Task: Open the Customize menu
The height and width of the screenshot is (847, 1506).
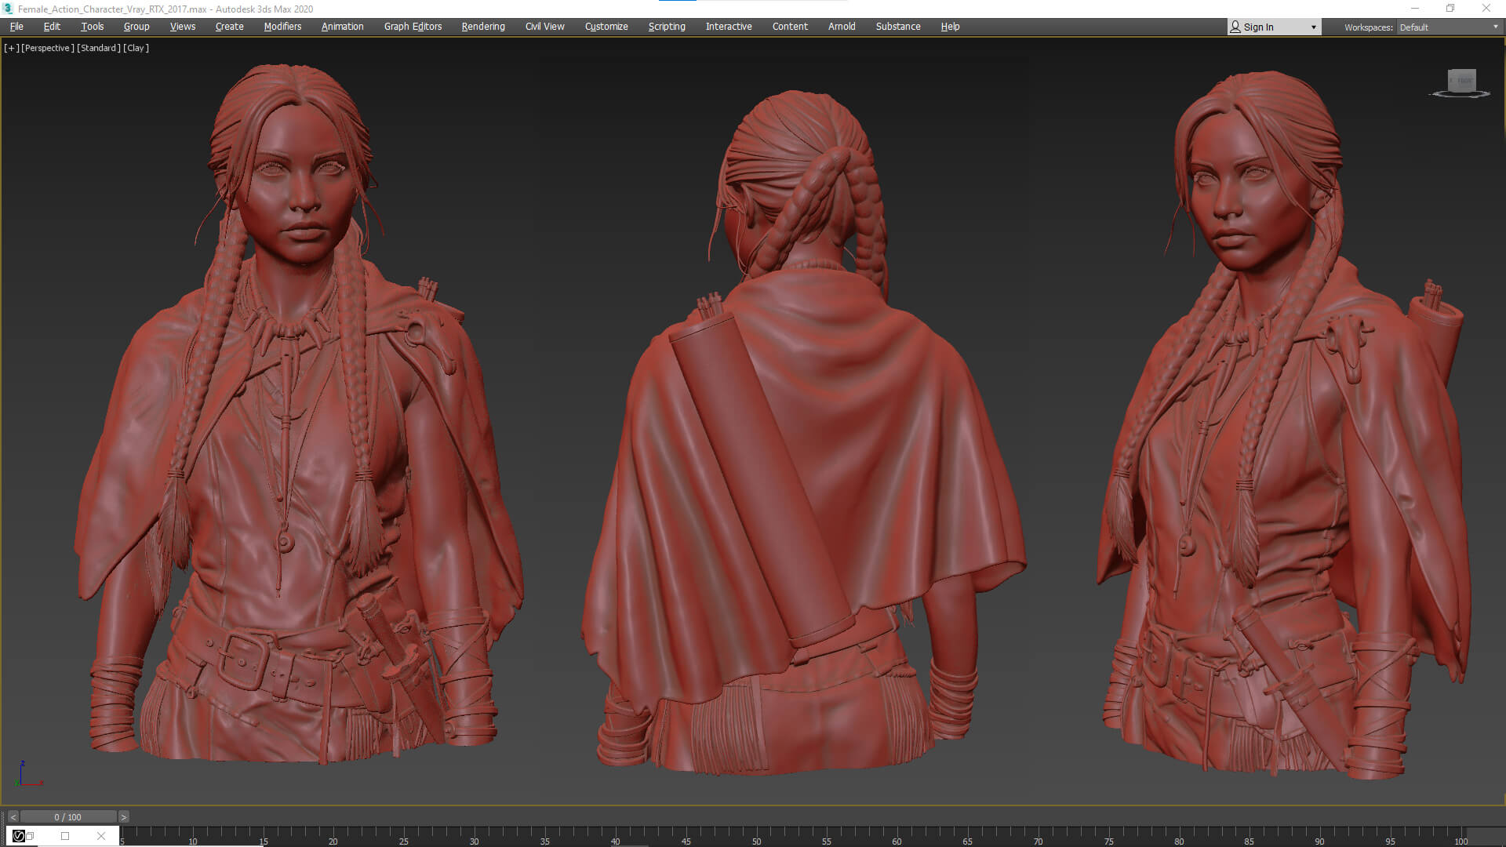Action: [606, 27]
